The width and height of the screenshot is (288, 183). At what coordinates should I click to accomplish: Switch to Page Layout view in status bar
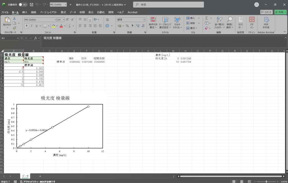(242, 181)
